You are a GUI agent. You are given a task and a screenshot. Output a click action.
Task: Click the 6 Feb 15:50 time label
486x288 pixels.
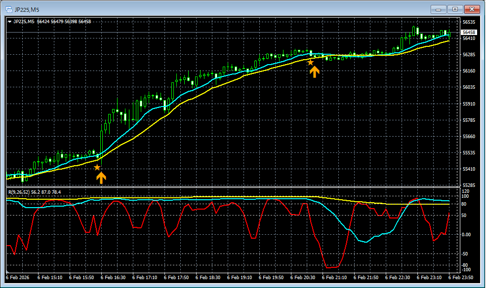point(81,278)
